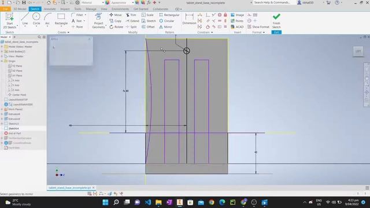
Task: Select the Trim tool
Action: (131, 15)
